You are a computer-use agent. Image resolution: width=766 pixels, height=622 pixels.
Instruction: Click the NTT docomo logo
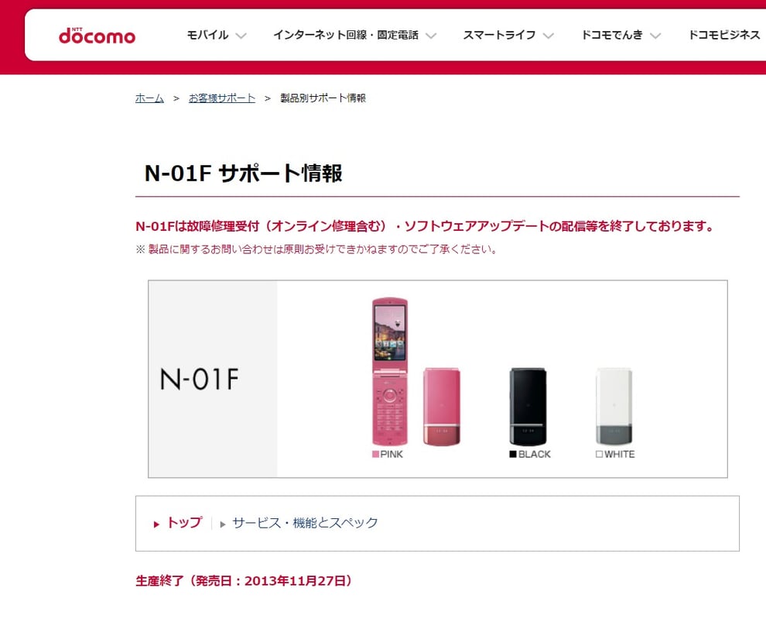point(97,36)
